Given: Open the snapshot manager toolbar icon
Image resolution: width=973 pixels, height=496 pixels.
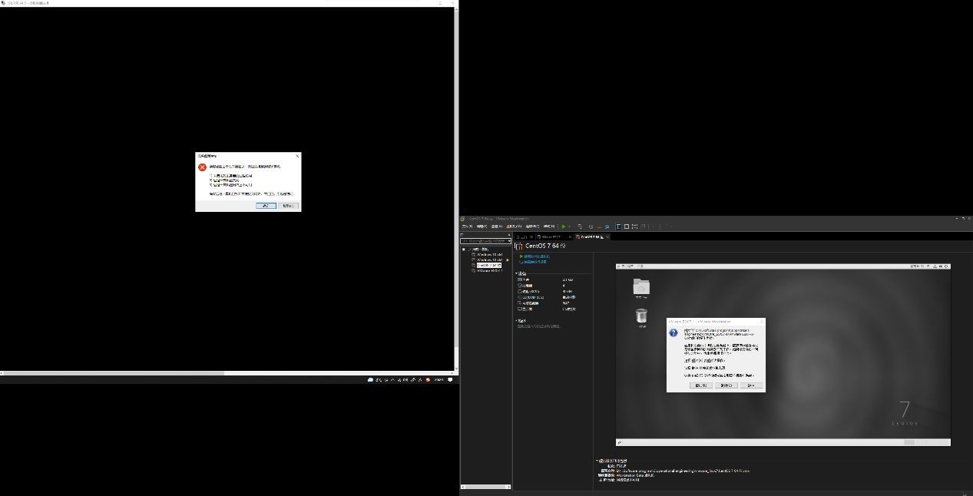Looking at the screenshot, I should pyautogui.click(x=607, y=227).
